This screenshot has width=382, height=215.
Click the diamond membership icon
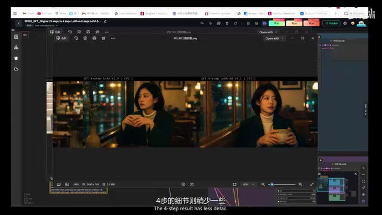[x=353, y=23]
